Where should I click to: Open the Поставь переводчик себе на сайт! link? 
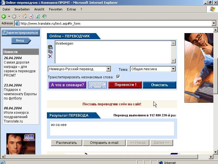[x=112, y=104]
